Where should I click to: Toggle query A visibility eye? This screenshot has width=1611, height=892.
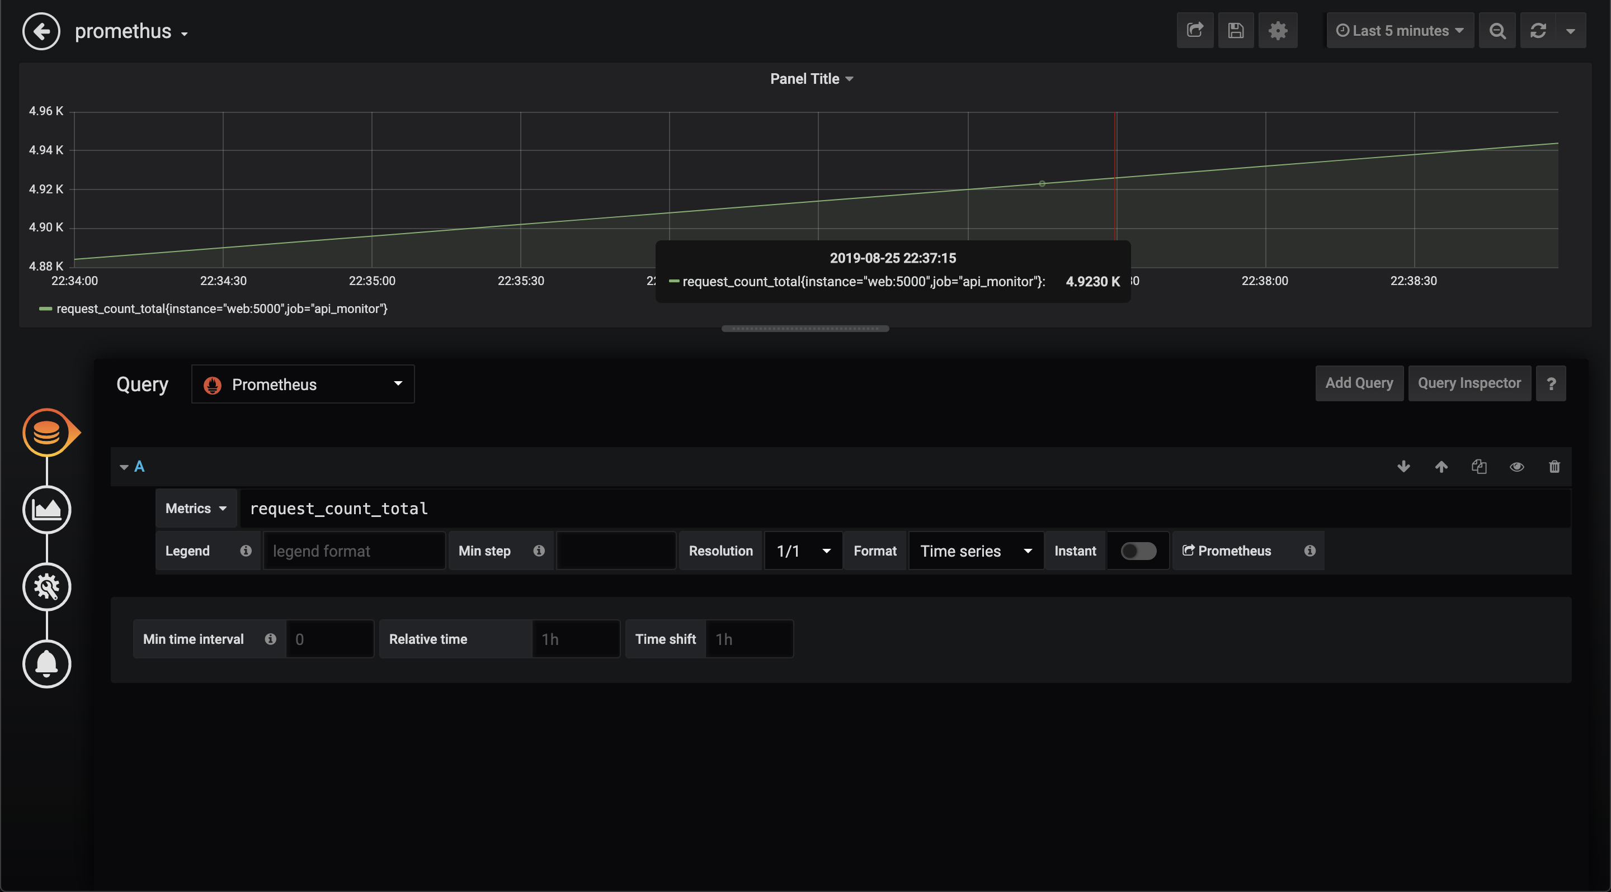1516,467
